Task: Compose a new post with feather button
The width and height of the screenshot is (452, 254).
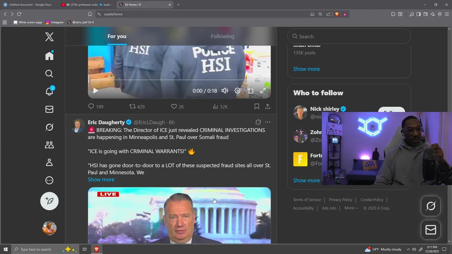Action: [49, 201]
